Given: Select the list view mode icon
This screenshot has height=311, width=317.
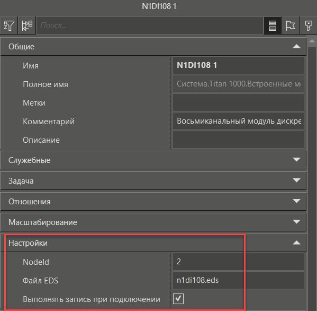Looking at the screenshot, I should coord(273,25).
